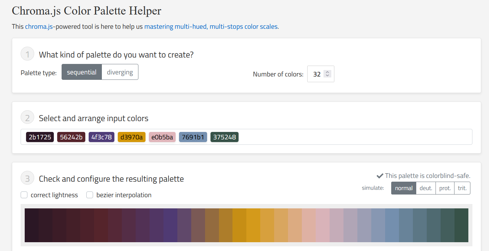Click the number of colors stepper arrows

(327, 74)
